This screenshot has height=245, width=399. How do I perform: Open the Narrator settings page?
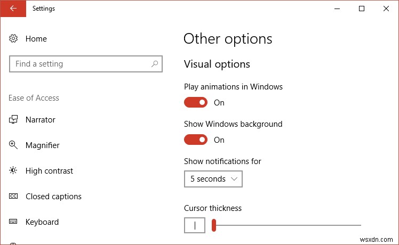click(x=41, y=120)
